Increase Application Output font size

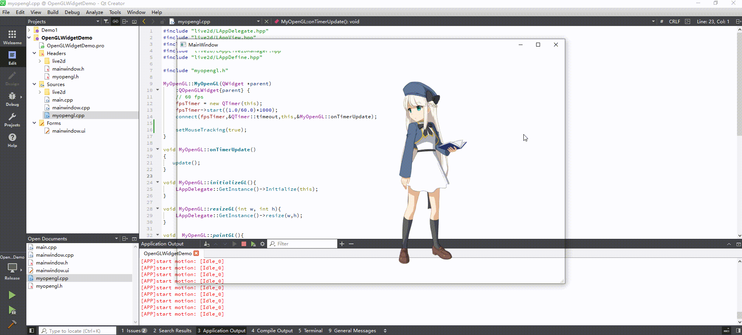342,244
